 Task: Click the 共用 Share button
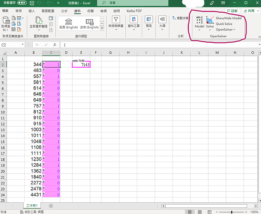(x=249, y=11)
